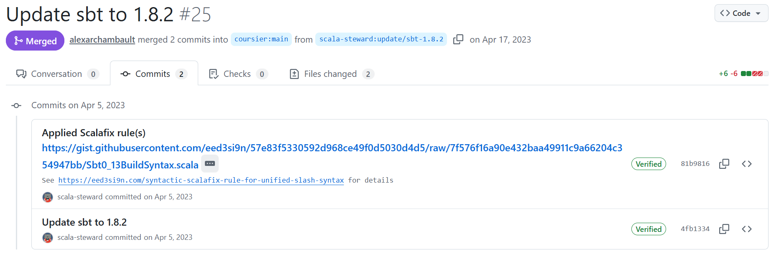784x262 pixels.
Task: Copy full SHA for 4fb1334
Action: click(724, 229)
